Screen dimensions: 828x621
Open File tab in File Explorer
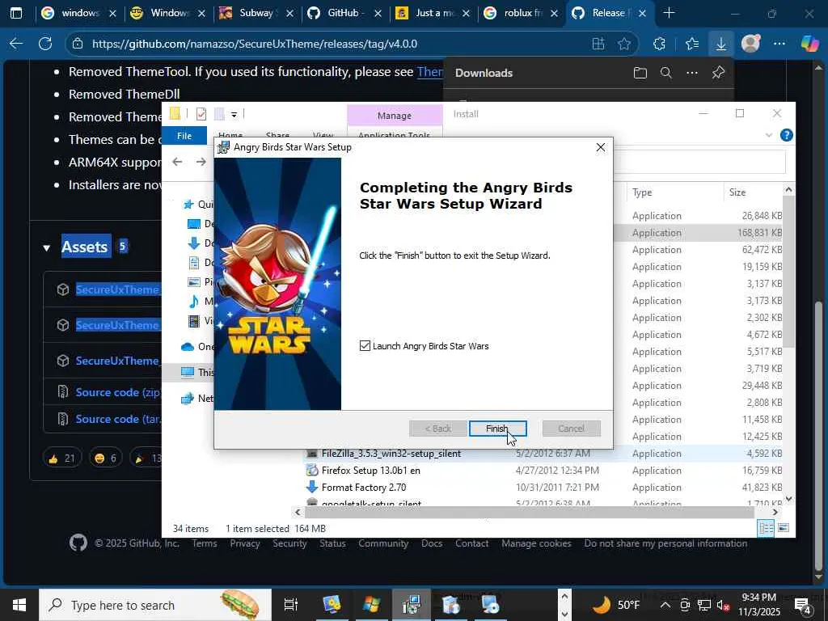click(184, 136)
